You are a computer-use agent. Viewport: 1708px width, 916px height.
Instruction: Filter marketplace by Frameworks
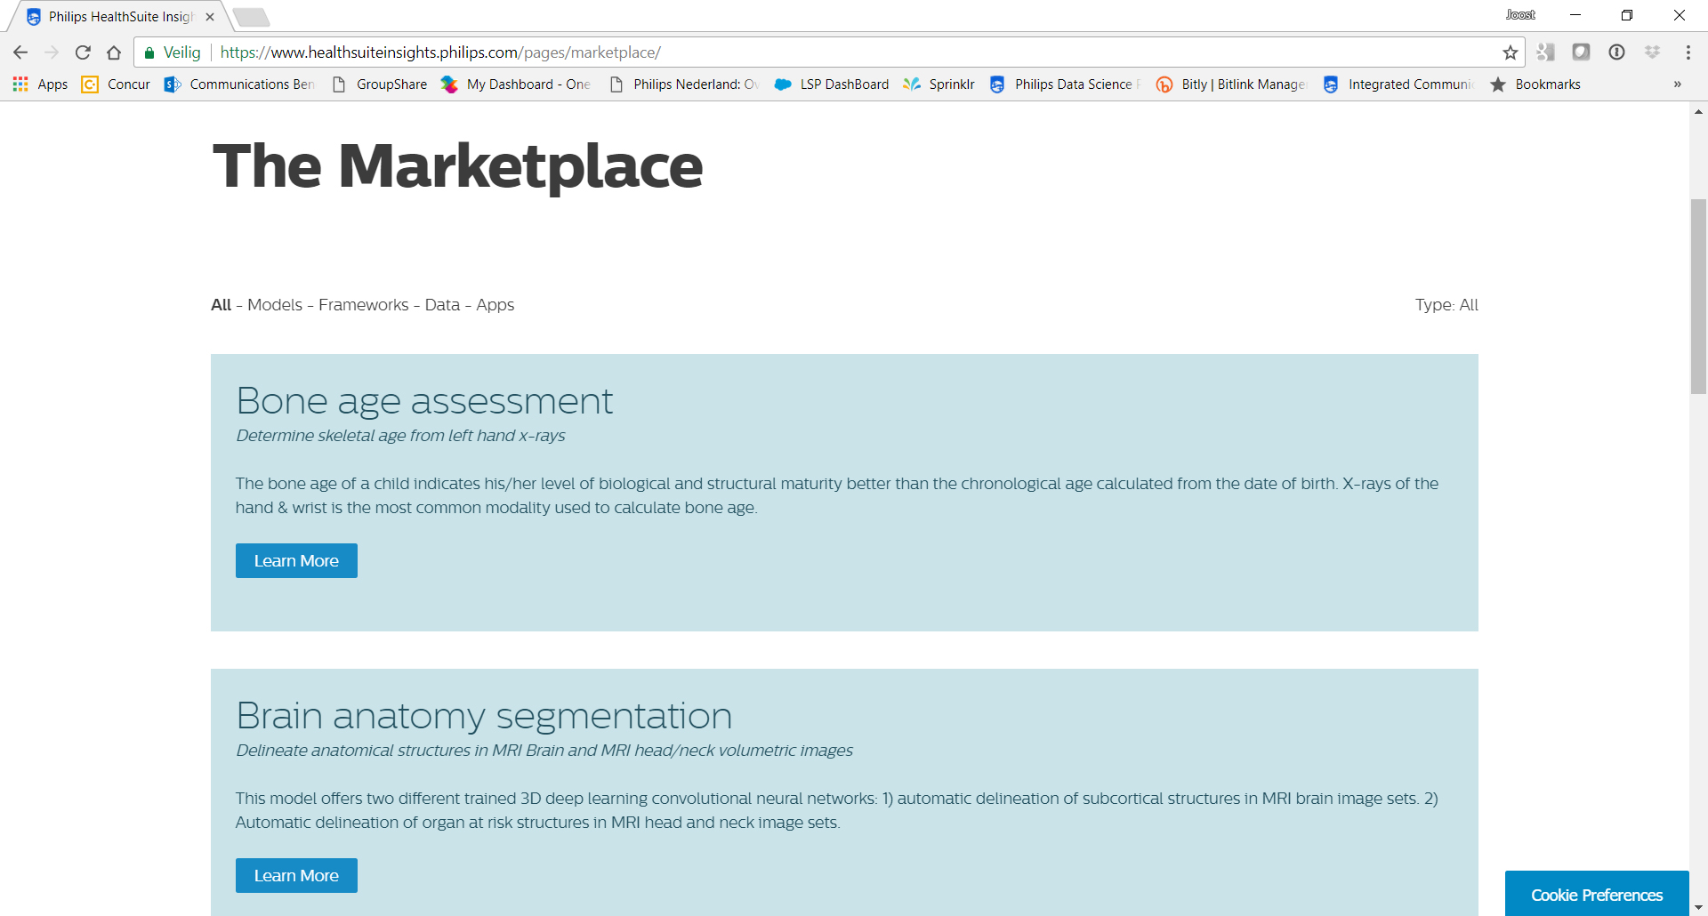[x=363, y=305]
